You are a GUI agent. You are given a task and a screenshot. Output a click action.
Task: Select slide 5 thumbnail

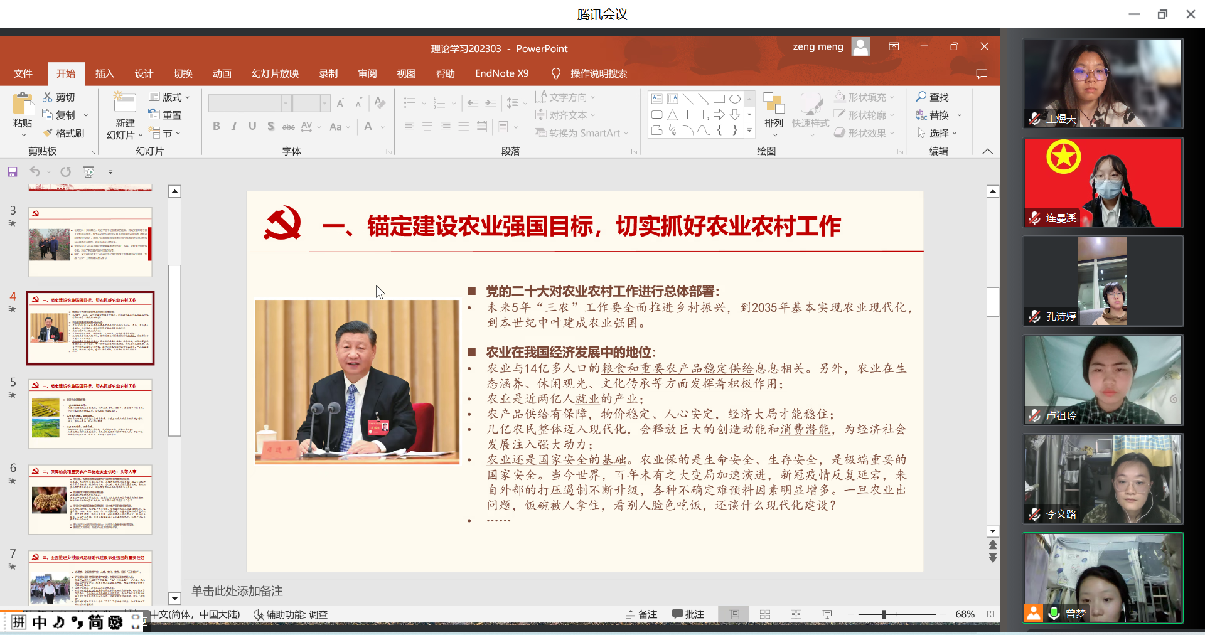[x=90, y=414]
